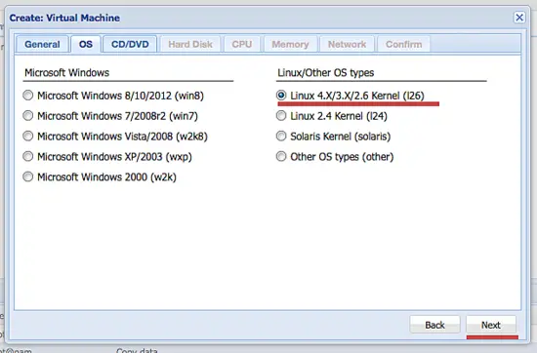This screenshot has height=353, width=537.
Task: Switch to the CPU tab
Action: pyautogui.click(x=242, y=44)
